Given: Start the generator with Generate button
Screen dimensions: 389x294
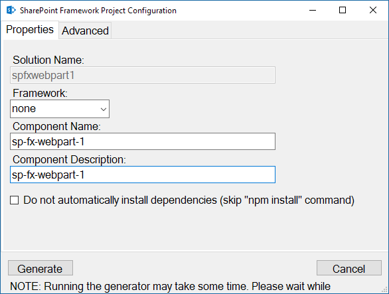Looking at the screenshot, I should (x=40, y=268).
